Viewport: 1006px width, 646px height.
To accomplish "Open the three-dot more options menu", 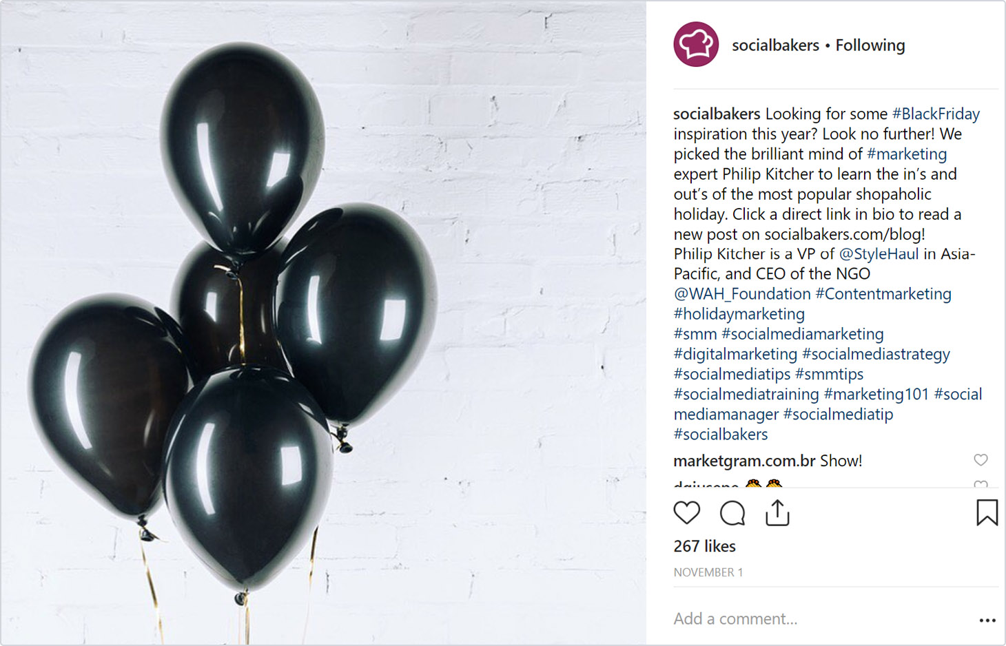I will click(987, 621).
